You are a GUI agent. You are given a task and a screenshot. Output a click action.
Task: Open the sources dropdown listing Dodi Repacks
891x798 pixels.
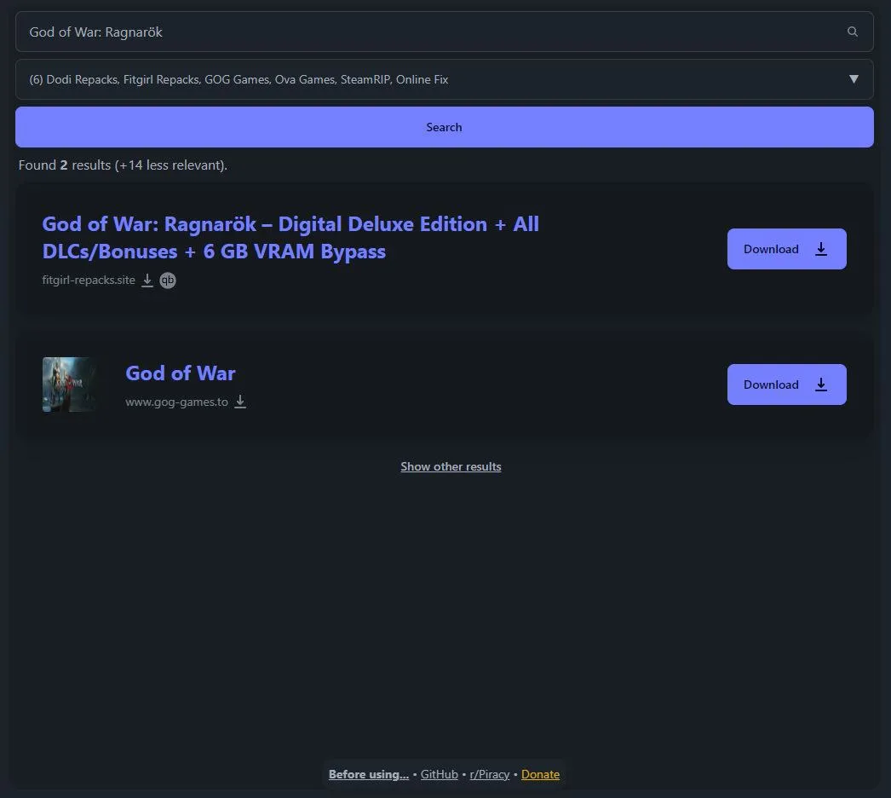444,79
